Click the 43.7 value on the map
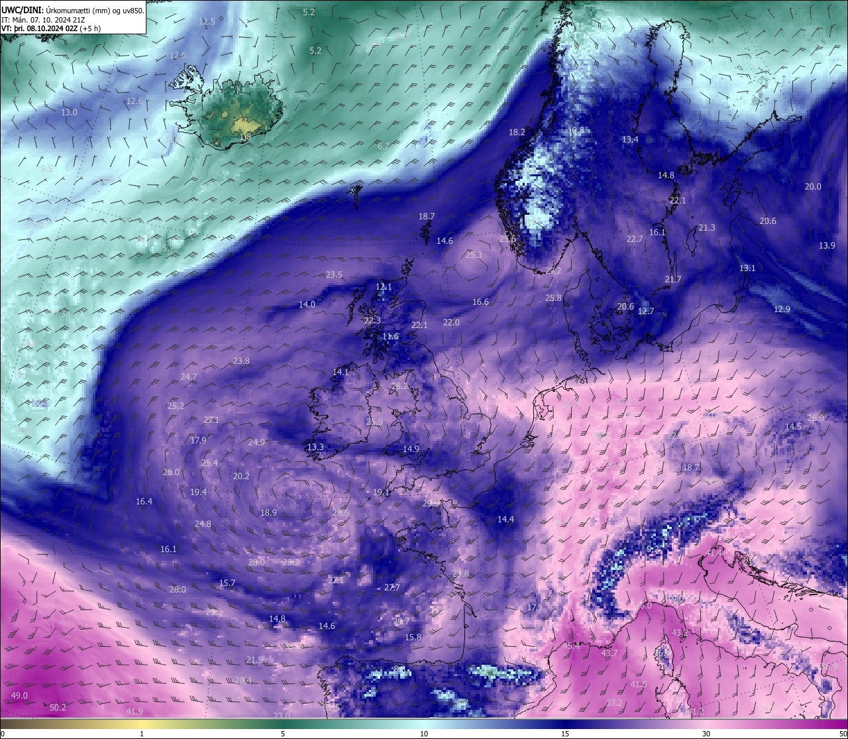Screen dimensions: 848x739 [609, 653]
